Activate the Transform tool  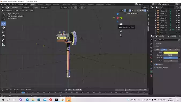click(3, 36)
